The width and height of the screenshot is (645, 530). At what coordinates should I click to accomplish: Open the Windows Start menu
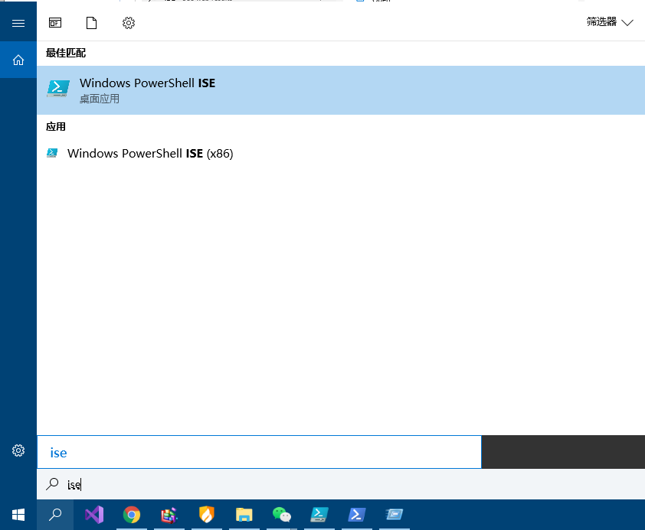click(x=18, y=515)
